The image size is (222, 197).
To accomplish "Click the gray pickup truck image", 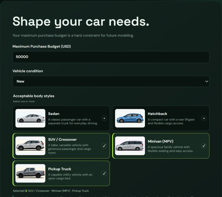I will click(30, 173).
